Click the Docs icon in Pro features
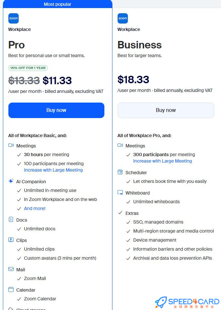221x310 pixels. [11, 220]
